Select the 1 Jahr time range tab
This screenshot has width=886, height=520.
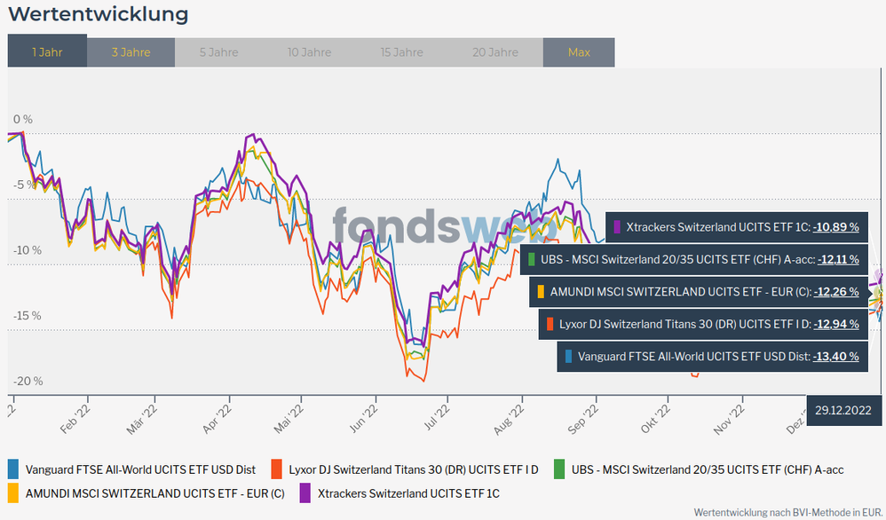pyautogui.click(x=47, y=52)
